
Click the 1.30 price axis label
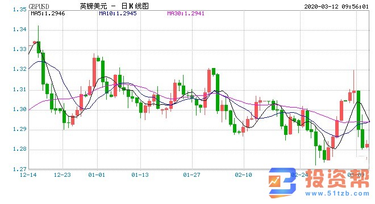[x=20, y=109]
